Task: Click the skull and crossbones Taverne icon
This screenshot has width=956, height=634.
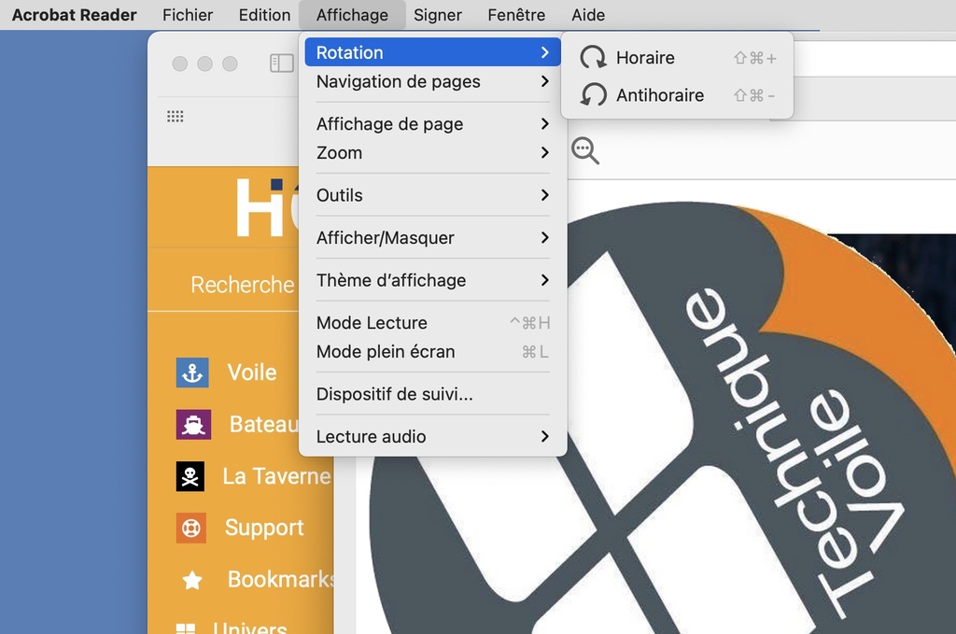Action: click(x=190, y=476)
